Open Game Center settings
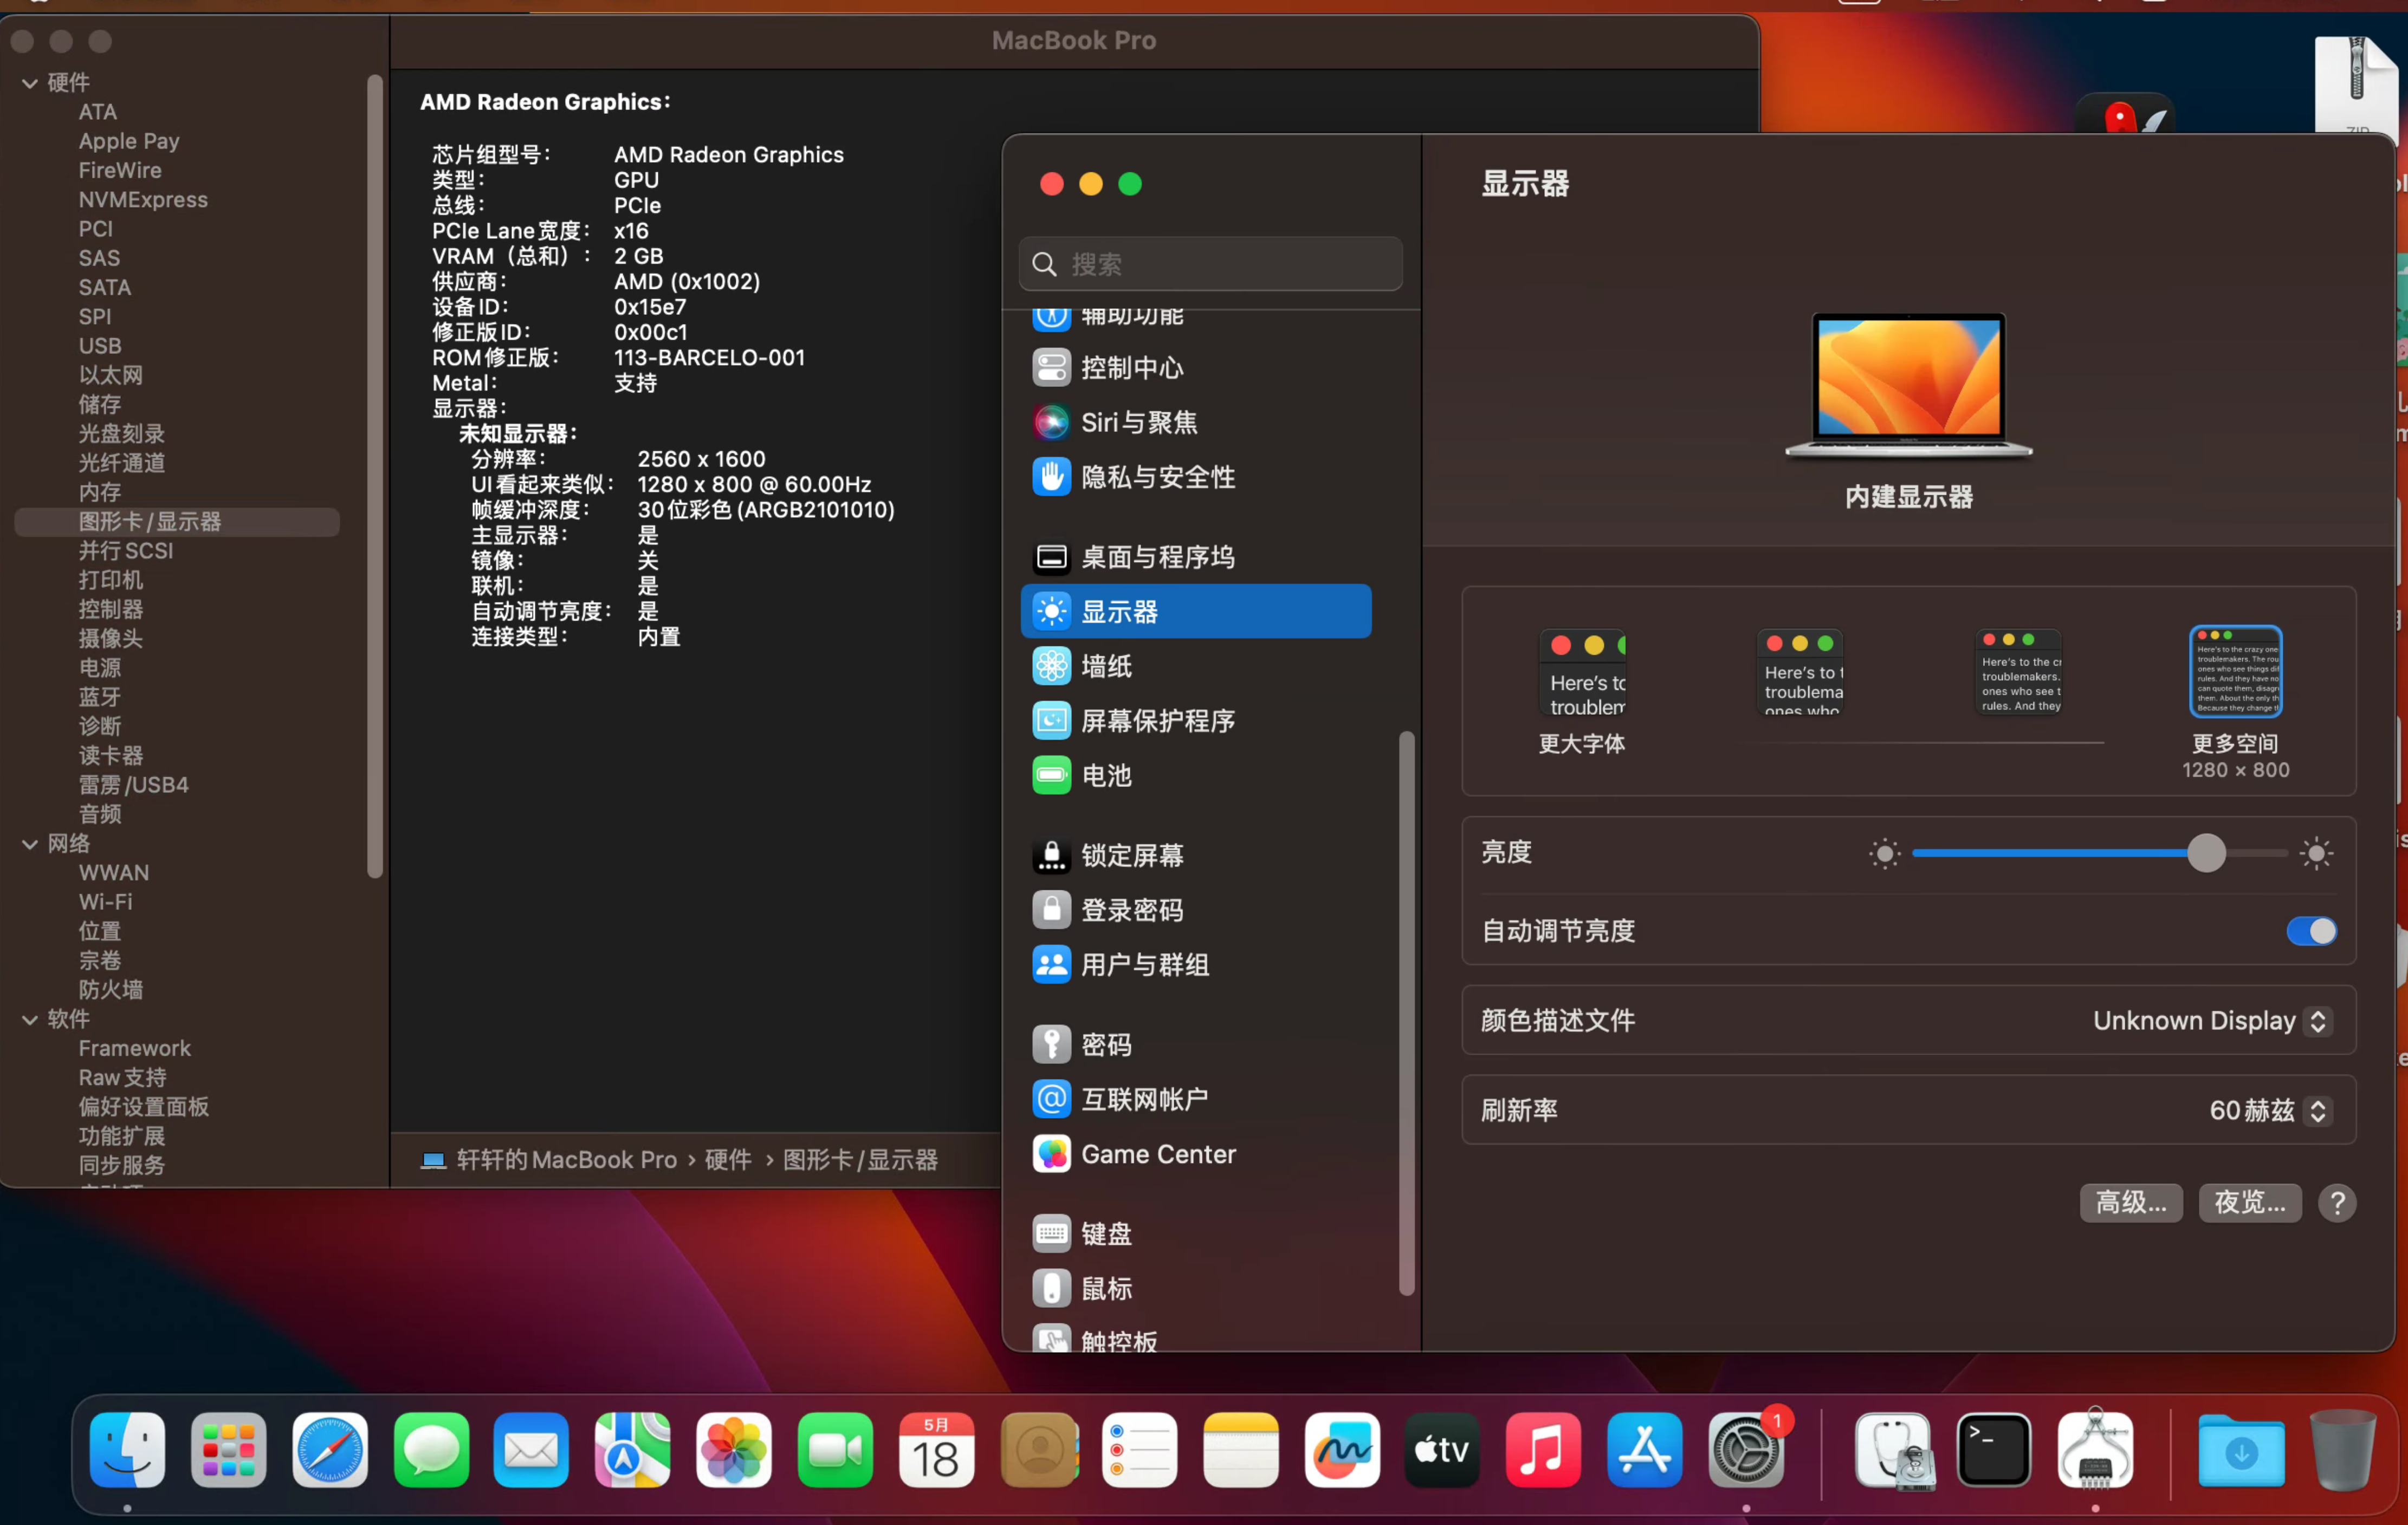The height and width of the screenshot is (1525, 2408). [1052, 1153]
